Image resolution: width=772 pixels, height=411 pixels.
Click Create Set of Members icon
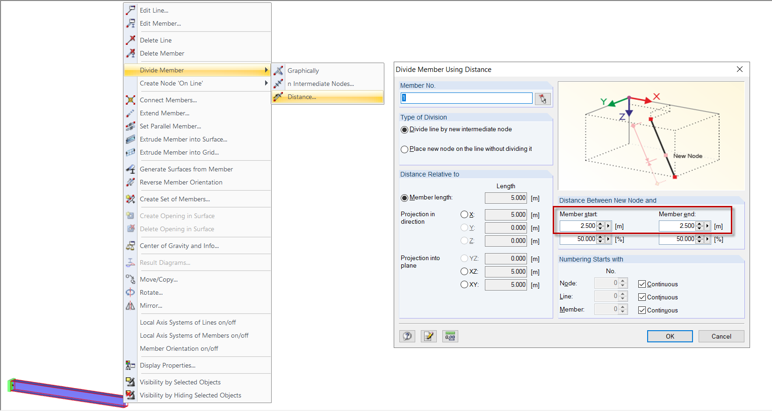click(x=130, y=198)
